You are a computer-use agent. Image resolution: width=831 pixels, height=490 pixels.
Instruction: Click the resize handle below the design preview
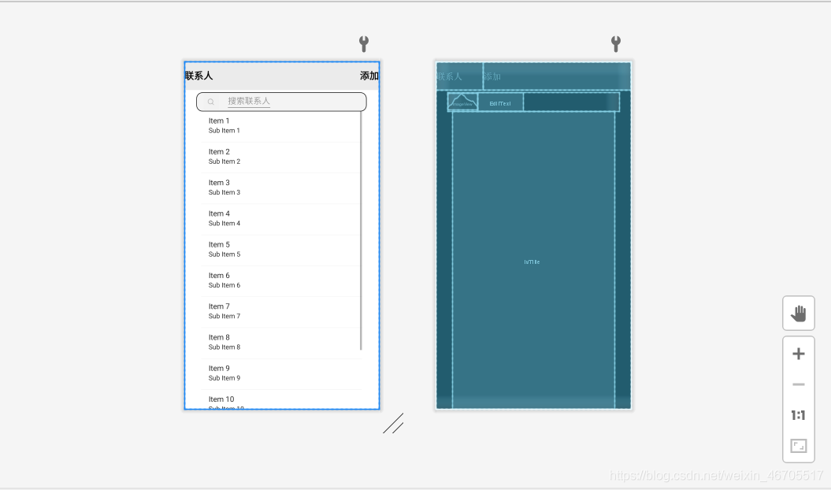(x=393, y=423)
